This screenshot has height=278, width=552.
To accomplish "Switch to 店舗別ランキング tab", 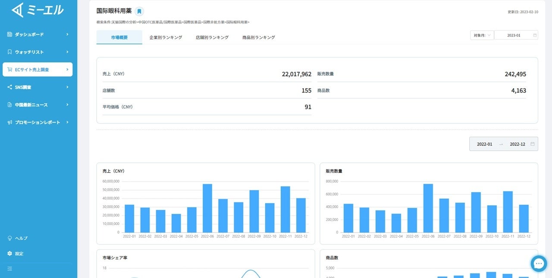I will [212, 37].
